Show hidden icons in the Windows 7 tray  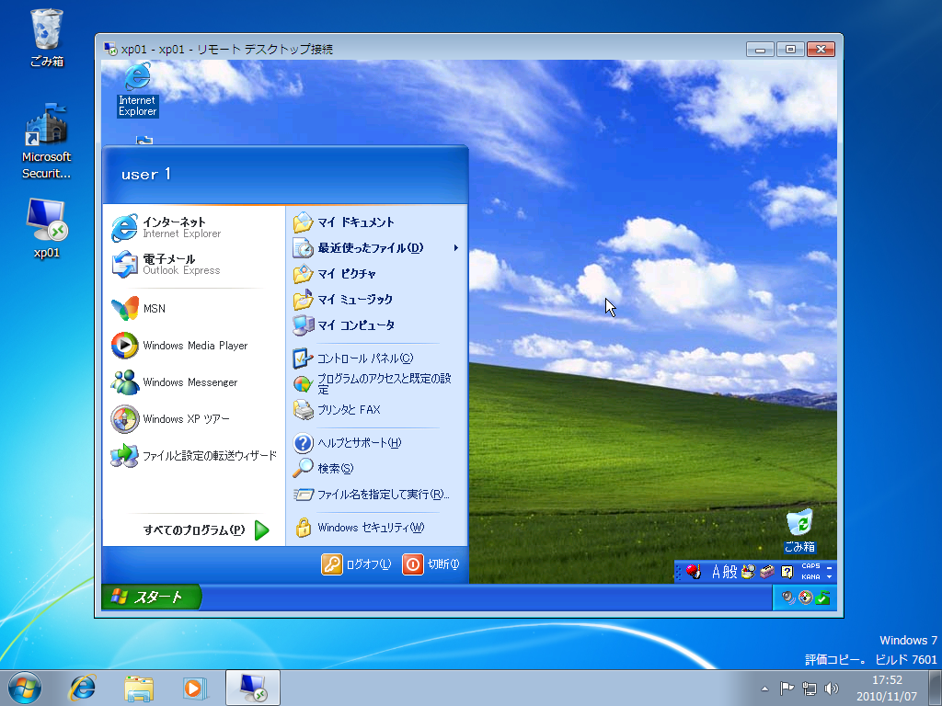764,689
